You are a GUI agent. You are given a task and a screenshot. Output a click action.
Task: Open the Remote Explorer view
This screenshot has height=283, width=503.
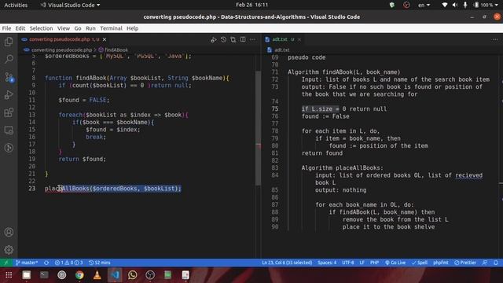pos(9,130)
